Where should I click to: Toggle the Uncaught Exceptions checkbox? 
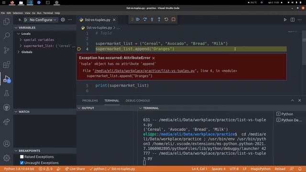click(22, 163)
